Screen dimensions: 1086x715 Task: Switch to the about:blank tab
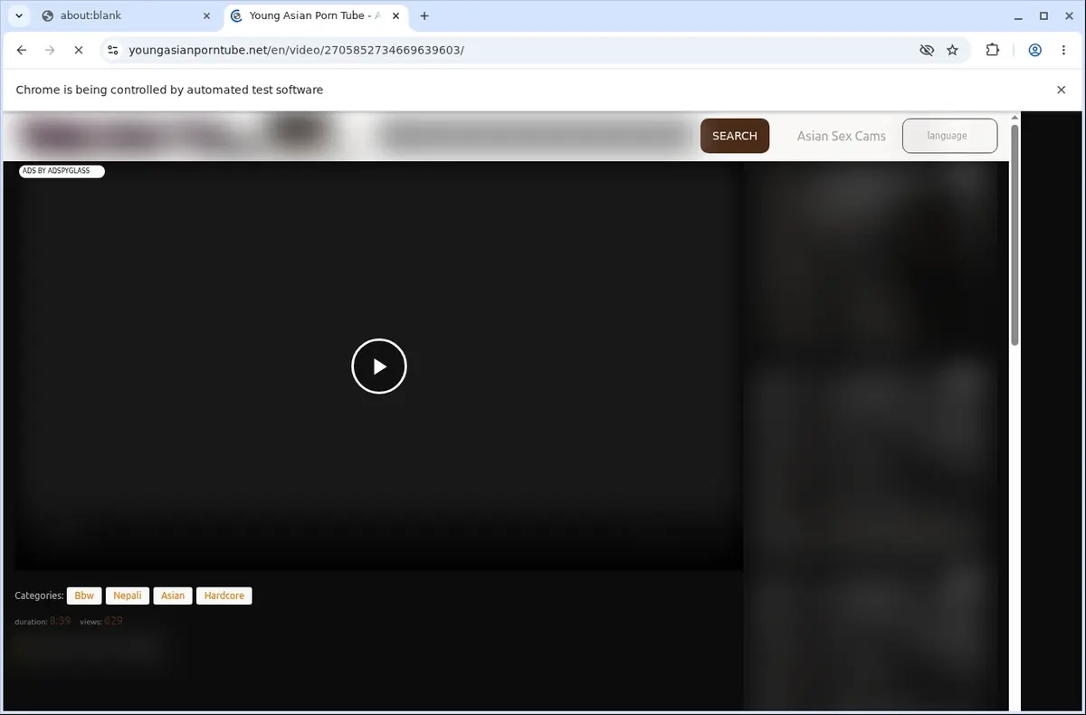pos(127,15)
